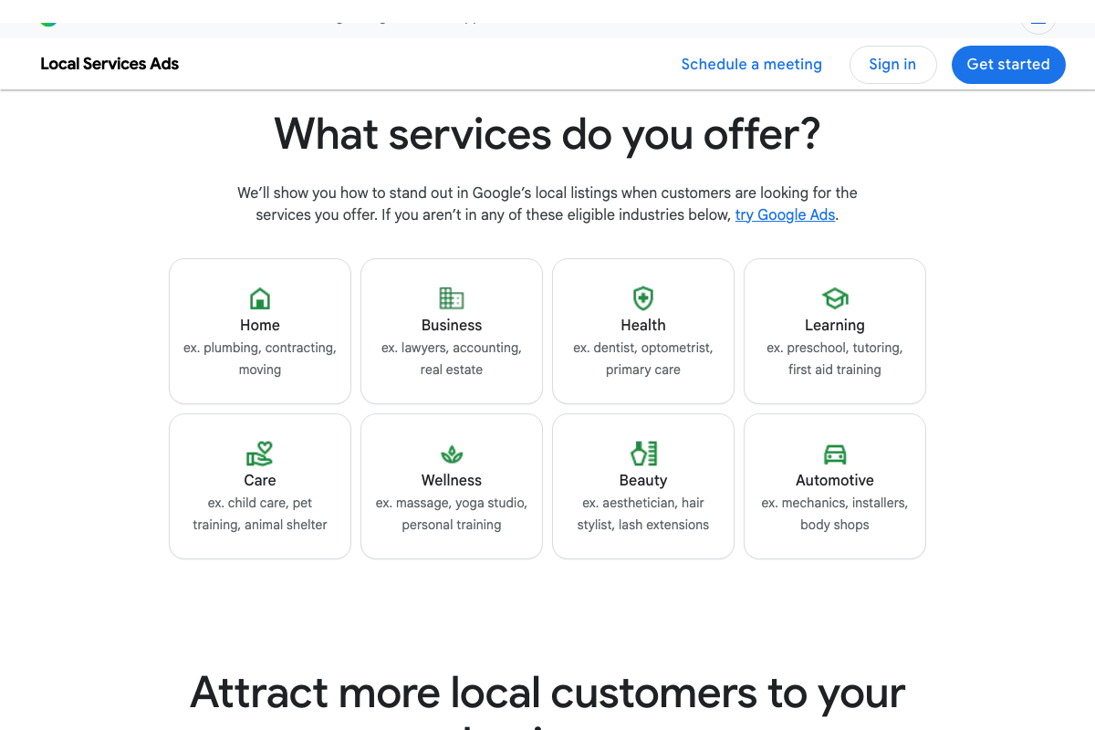The height and width of the screenshot is (730, 1095).
Task: Click the Sign in button
Action: (x=892, y=64)
